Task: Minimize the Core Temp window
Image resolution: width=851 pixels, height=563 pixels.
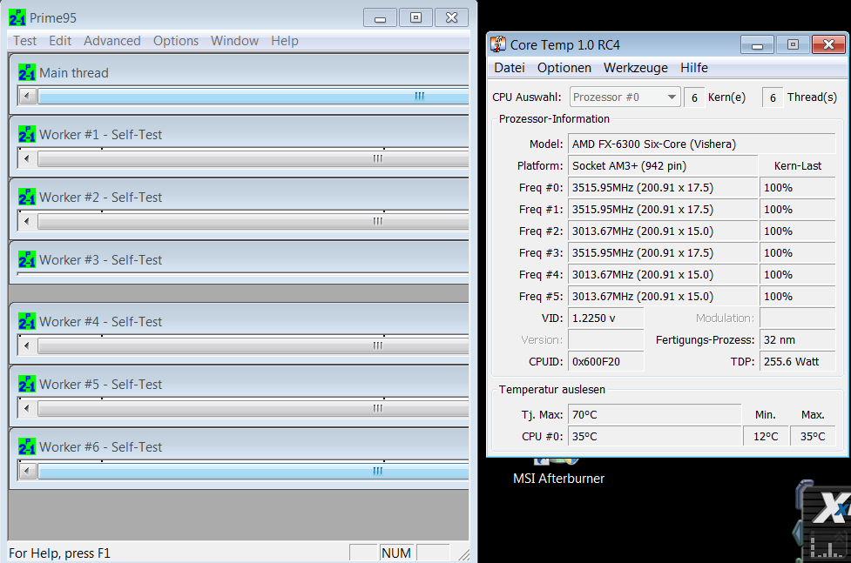Action: click(x=757, y=45)
